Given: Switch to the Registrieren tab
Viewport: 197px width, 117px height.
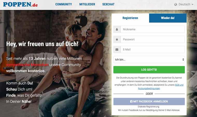Looking at the screenshot, I should pyautogui.click(x=130, y=18).
